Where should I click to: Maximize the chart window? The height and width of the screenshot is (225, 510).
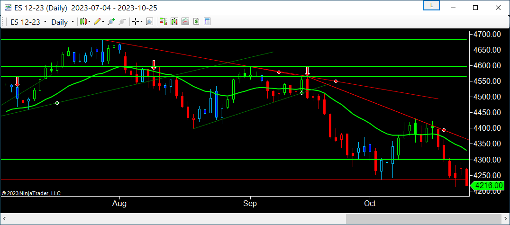click(x=475, y=8)
